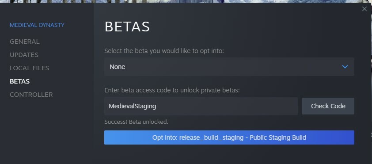Switch to the UPDATES section
This screenshot has width=372, height=164.
coord(24,55)
